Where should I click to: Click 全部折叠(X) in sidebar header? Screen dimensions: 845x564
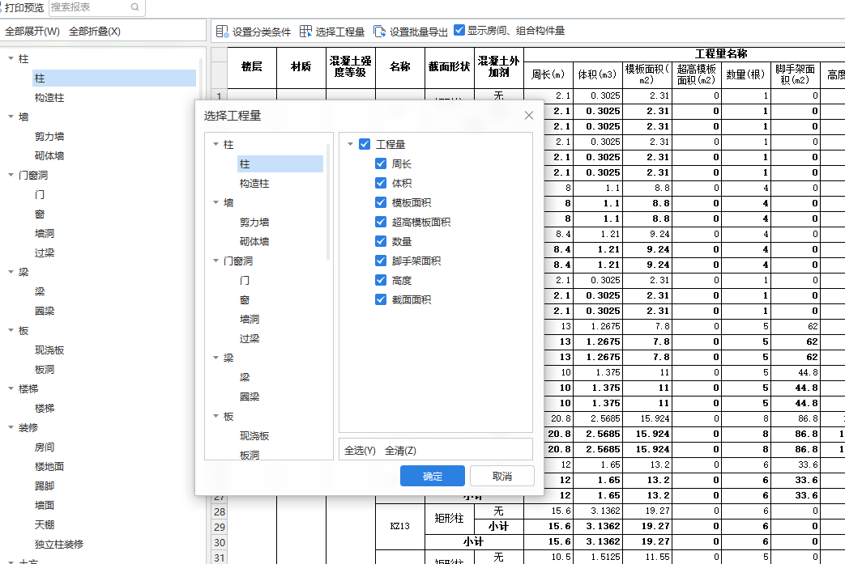[95, 32]
